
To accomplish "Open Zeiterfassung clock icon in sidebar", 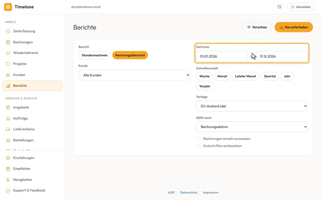I will point(8,31).
